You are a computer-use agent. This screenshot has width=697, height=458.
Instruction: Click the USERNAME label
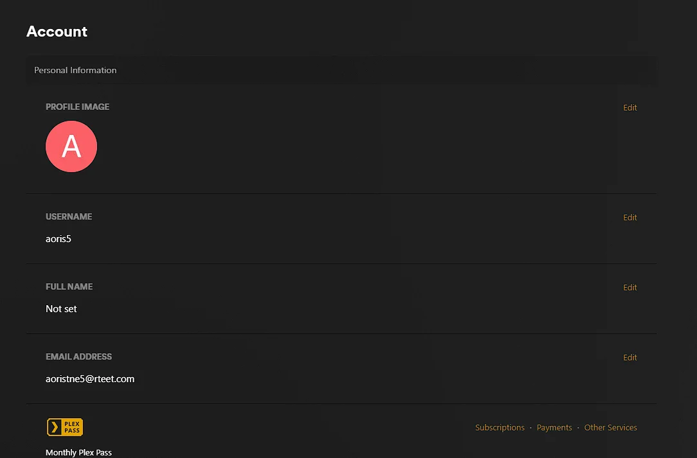[x=69, y=216]
